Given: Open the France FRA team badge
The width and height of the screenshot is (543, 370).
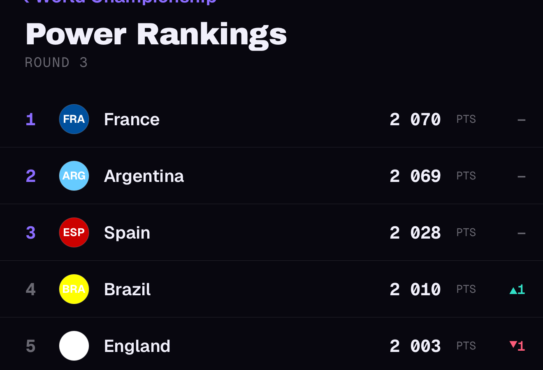Looking at the screenshot, I should (74, 119).
